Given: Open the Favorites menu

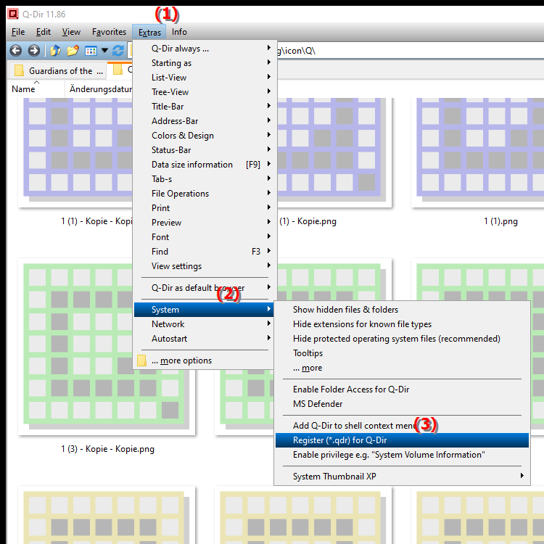Looking at the screenshot, I should 109,32.
